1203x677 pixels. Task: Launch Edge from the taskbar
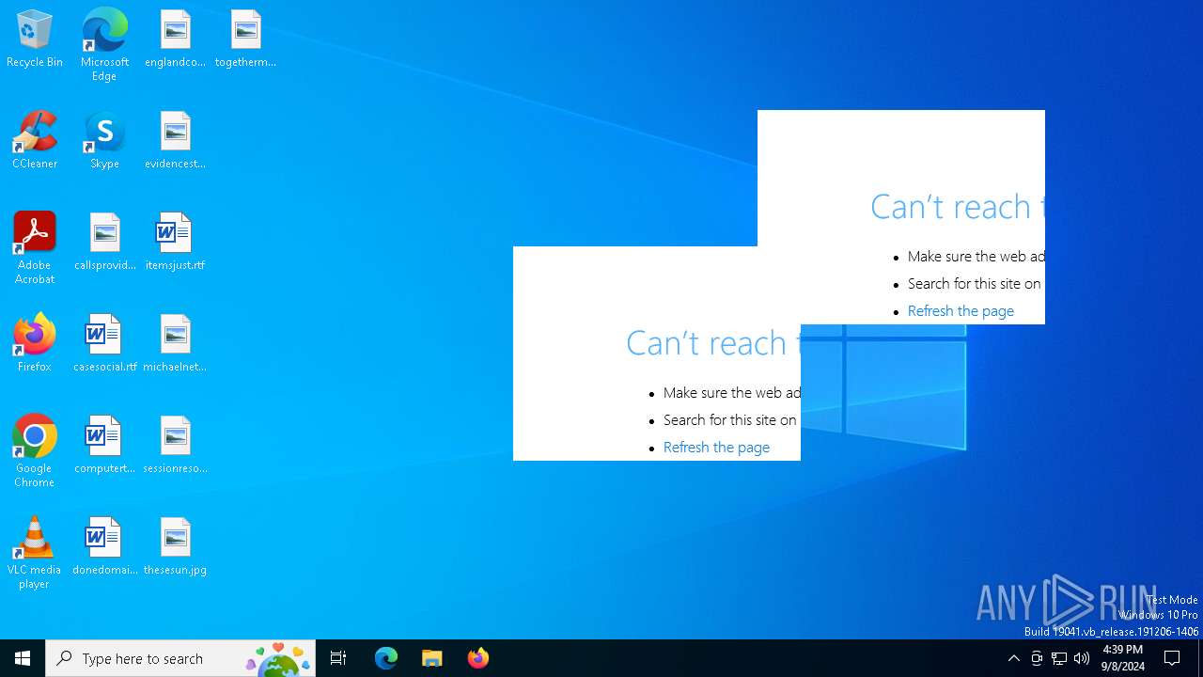(386, 658)
